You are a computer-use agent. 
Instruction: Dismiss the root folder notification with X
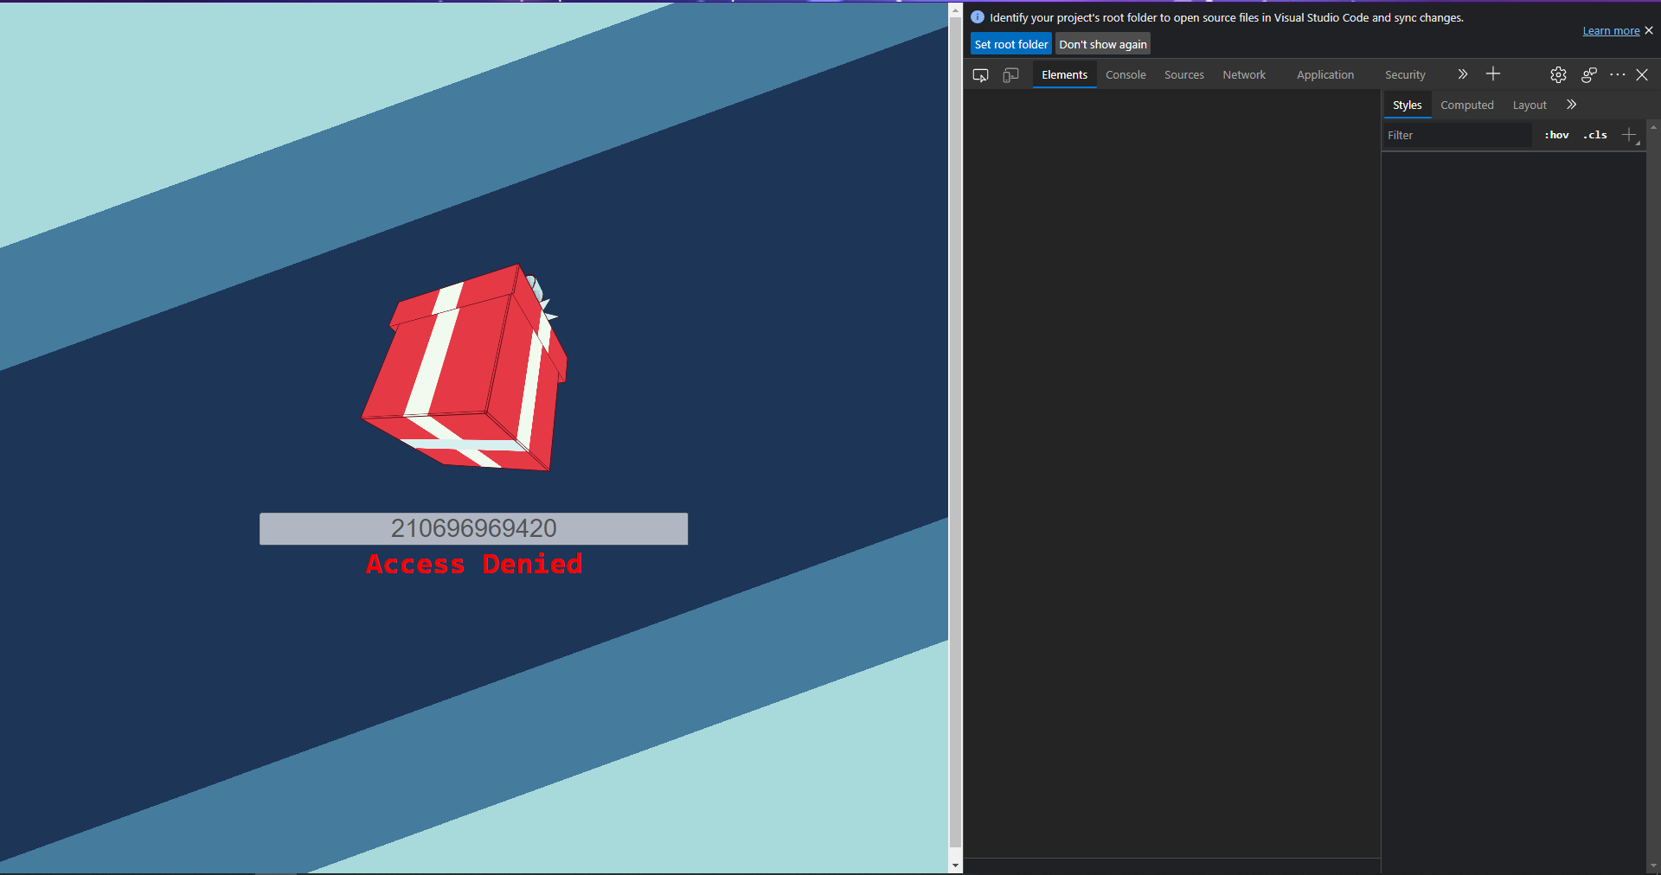pos(1649,30)
